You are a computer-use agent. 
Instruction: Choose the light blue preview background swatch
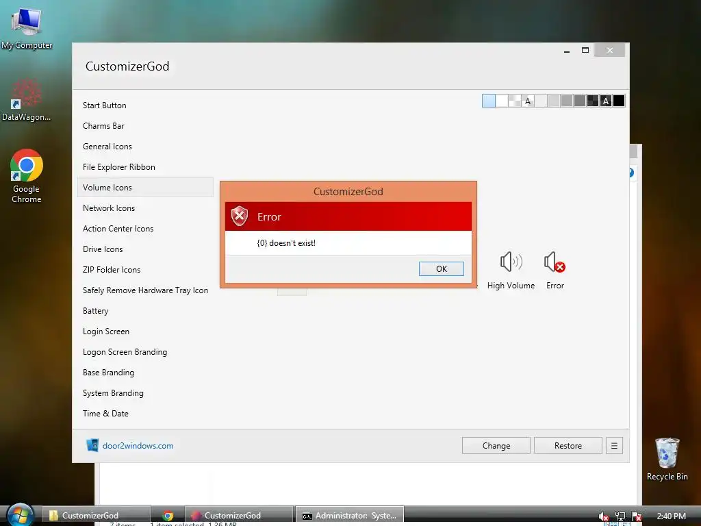489,101
